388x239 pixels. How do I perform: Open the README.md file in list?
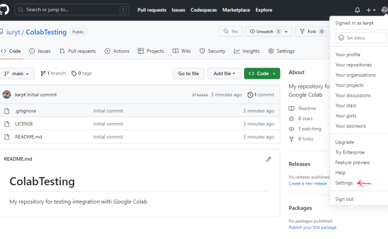(x=29, y=137)
